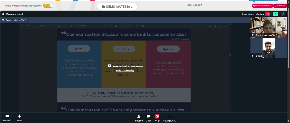Select the Draw tool in PDF toolbar
Viewport: 290px width, 123px height.
pyautogui.click(x=41, y=26)
